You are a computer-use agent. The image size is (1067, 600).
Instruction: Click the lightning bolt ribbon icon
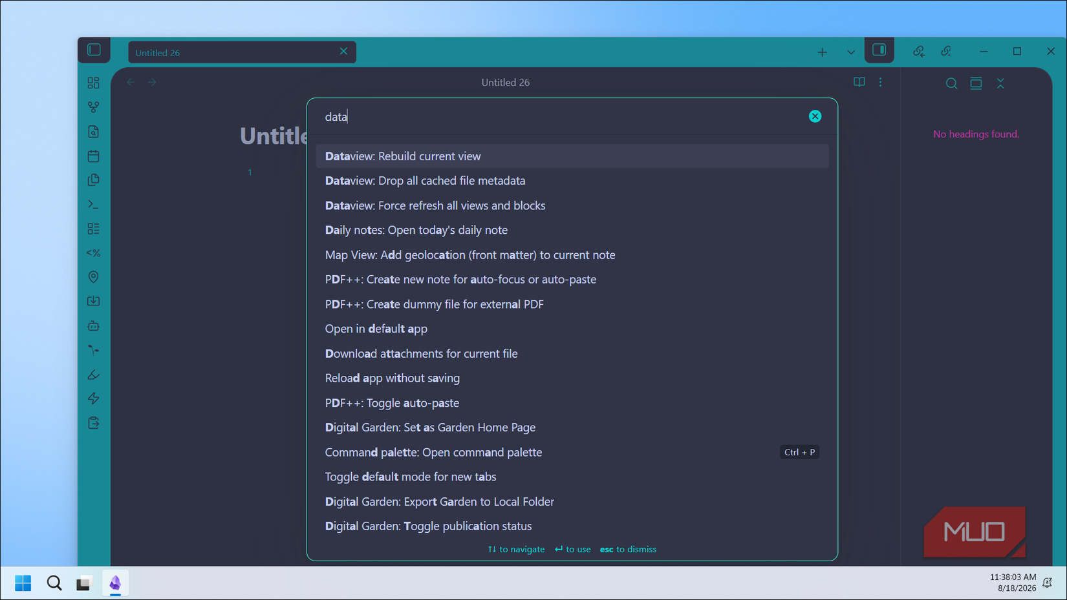click(94, 398)
